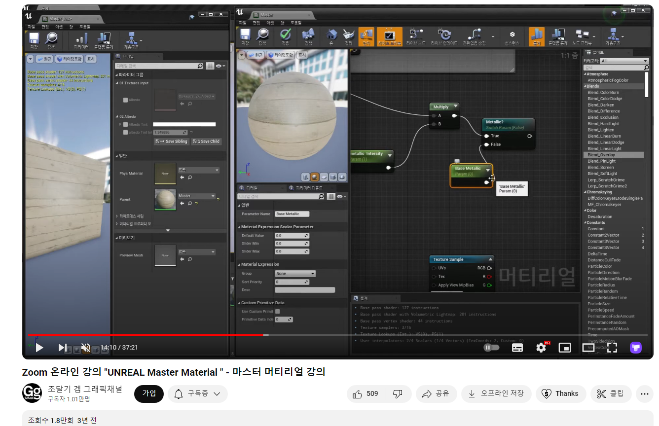
Task: Collapse the Material Expression Scalar Parameter section
Action: 239,227
